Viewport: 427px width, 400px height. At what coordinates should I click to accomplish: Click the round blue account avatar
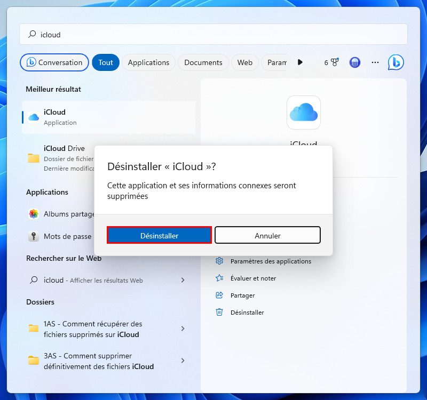click(354, 62)
